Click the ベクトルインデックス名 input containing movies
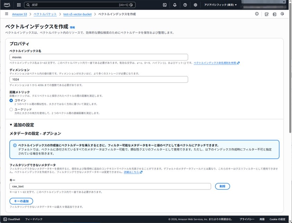Image resolution: width=292 pixels, height=223 pixels. click(98, 57)
